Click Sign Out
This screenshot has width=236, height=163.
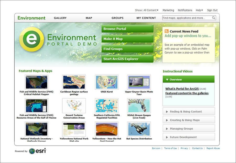(x=212, y=10)
